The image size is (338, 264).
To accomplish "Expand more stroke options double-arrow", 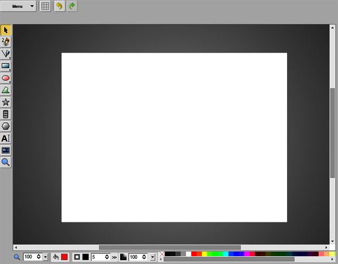I will (x=114, y=257).
